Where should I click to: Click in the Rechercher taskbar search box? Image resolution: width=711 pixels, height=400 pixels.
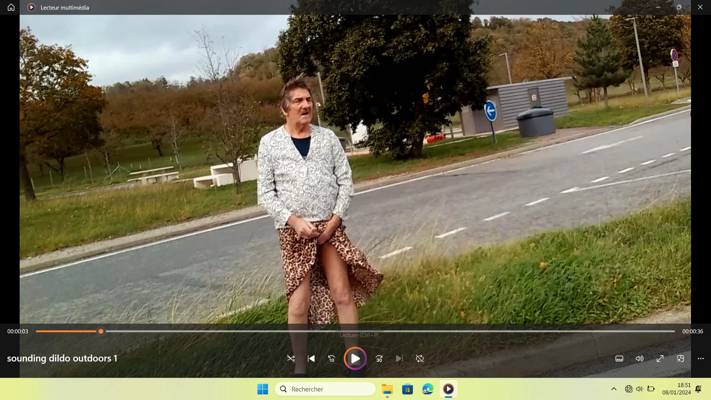[x=325, y=389]
